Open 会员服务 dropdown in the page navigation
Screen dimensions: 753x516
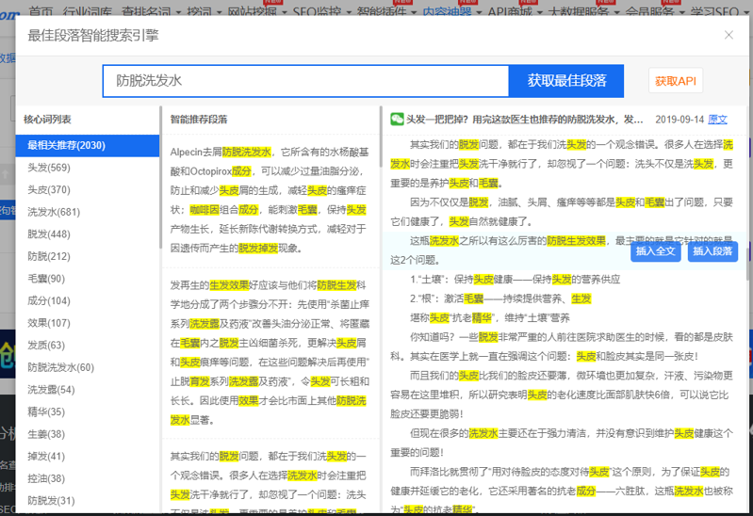coord(655,11)
